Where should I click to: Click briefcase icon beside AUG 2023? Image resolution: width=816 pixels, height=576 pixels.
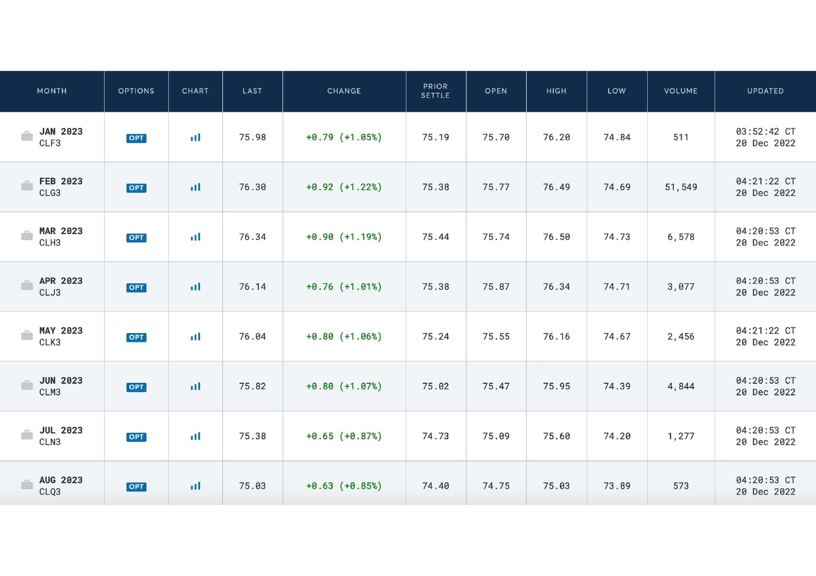(27, 485)
